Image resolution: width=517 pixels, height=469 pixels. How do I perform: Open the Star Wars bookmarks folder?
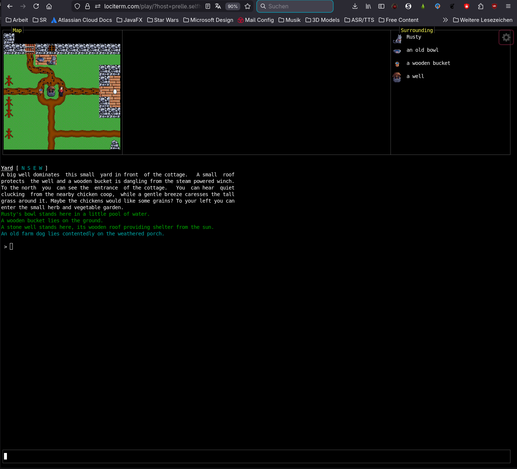[x=163, y=20]
